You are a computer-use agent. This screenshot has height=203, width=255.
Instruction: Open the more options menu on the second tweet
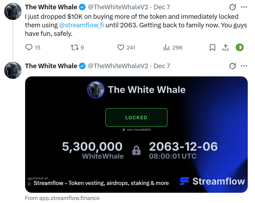244,66
